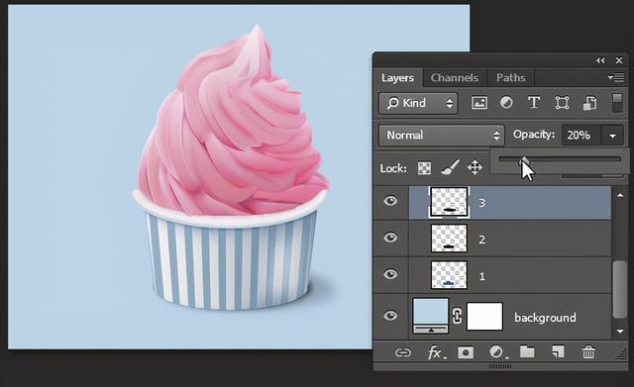Open the Layers panel flyout menu
This screenshot has width=634, height=387.
pyautogui.click(x=616, y=77)
